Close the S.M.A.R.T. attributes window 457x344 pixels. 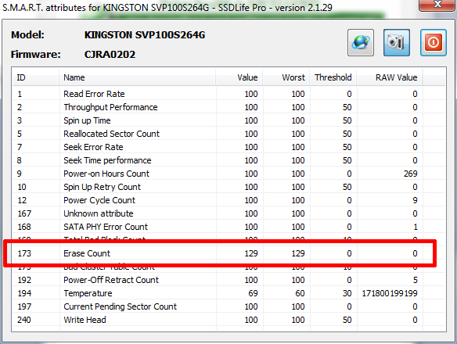tap(437, 5)
